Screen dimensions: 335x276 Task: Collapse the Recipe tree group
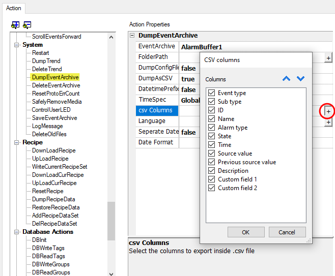click(17, 142)
